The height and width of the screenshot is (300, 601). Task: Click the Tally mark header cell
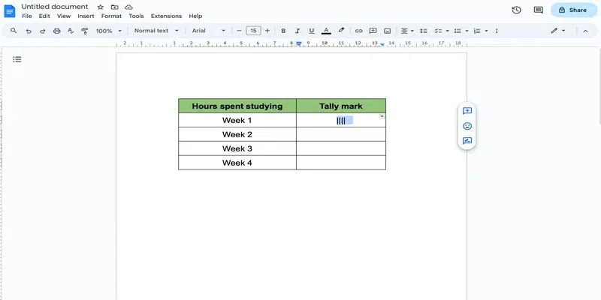(x=341, y=106)
